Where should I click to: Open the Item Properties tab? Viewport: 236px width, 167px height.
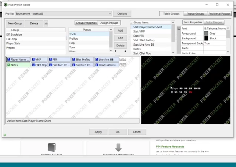pyautogui.click(x=193, y=22)
